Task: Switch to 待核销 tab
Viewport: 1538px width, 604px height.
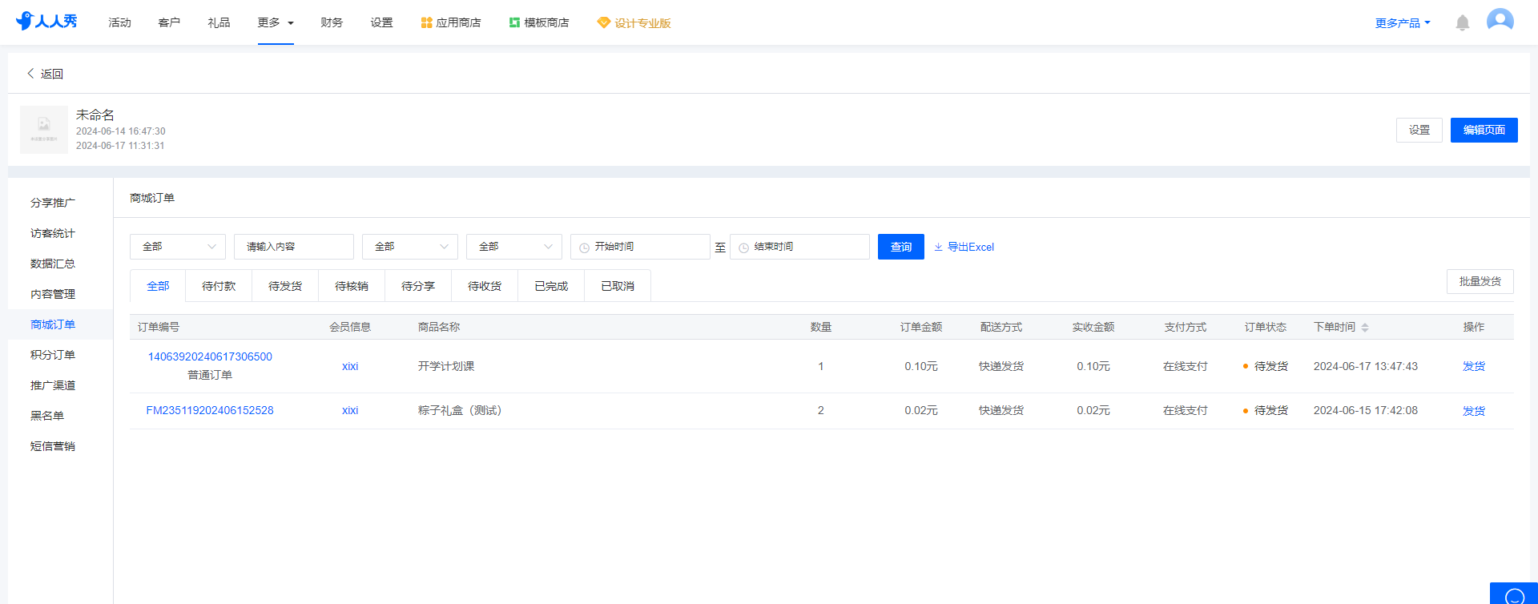Action: click(352, 286)
